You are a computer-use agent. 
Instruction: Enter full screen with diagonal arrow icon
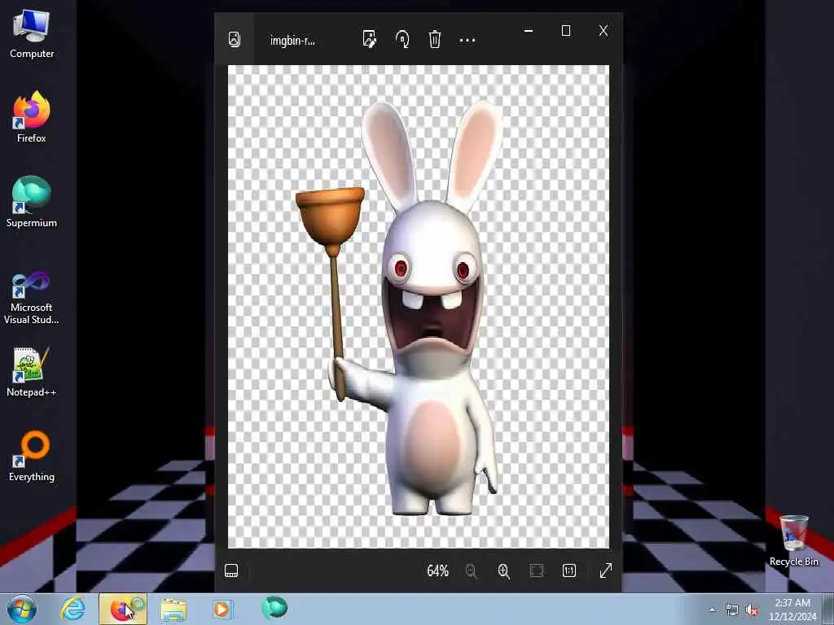click(606, 570)
